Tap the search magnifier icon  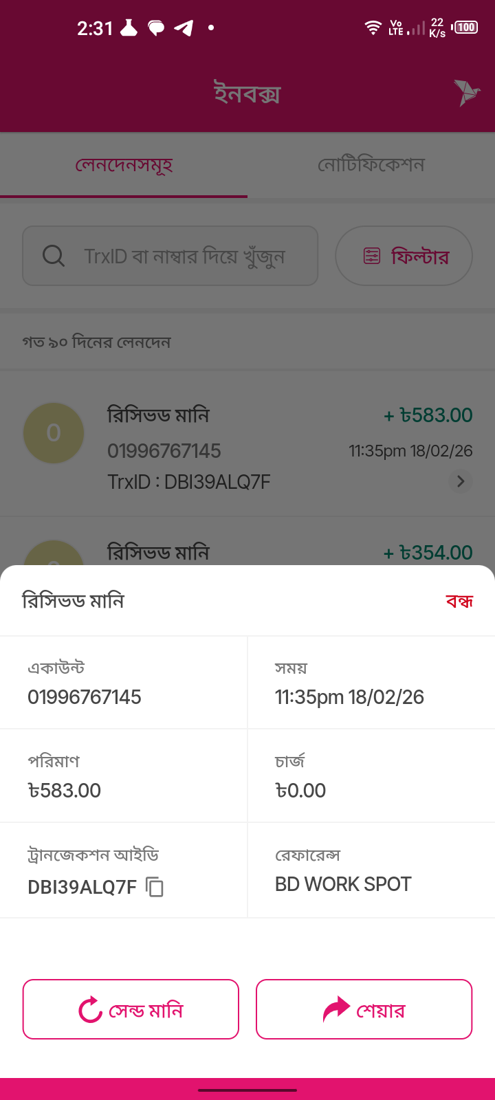pyautogui.click(x=54, y=256)
